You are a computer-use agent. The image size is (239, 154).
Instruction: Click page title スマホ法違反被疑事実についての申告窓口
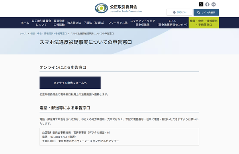point(86,42)
